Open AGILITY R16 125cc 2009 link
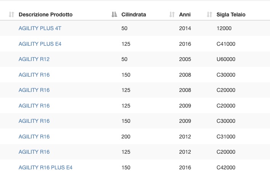Screen dimensions: 270x177 click(34, 106)
